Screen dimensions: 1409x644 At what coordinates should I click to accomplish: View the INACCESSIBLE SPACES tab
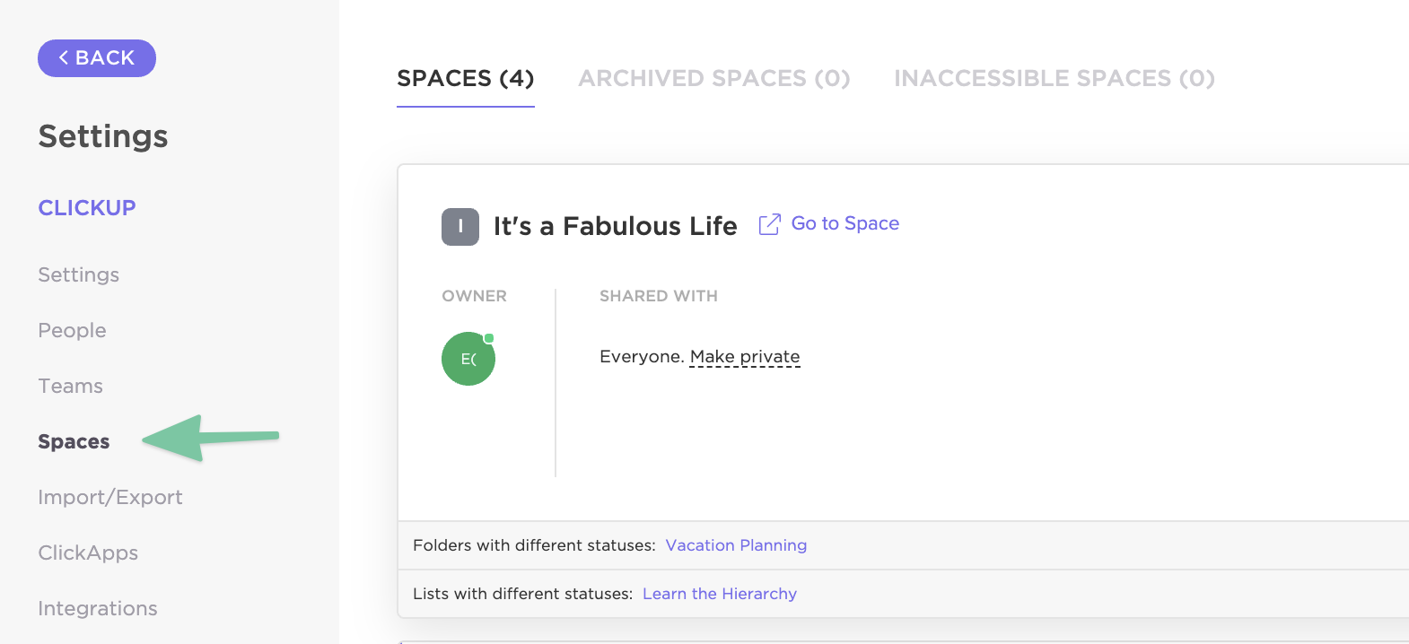coord(1055,79)
